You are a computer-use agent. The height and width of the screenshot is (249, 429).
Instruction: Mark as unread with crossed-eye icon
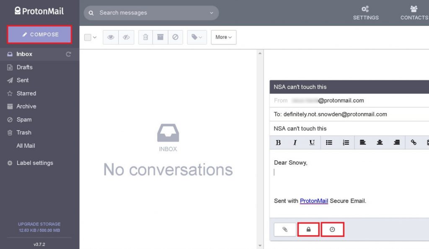[126, 37]
